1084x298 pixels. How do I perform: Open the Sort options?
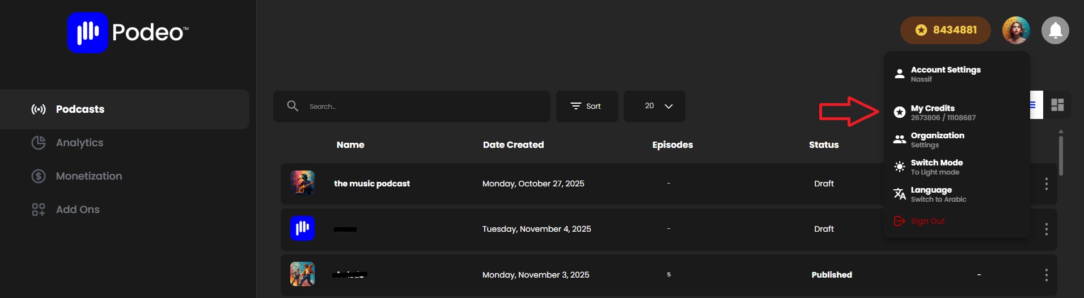(587, 106)
